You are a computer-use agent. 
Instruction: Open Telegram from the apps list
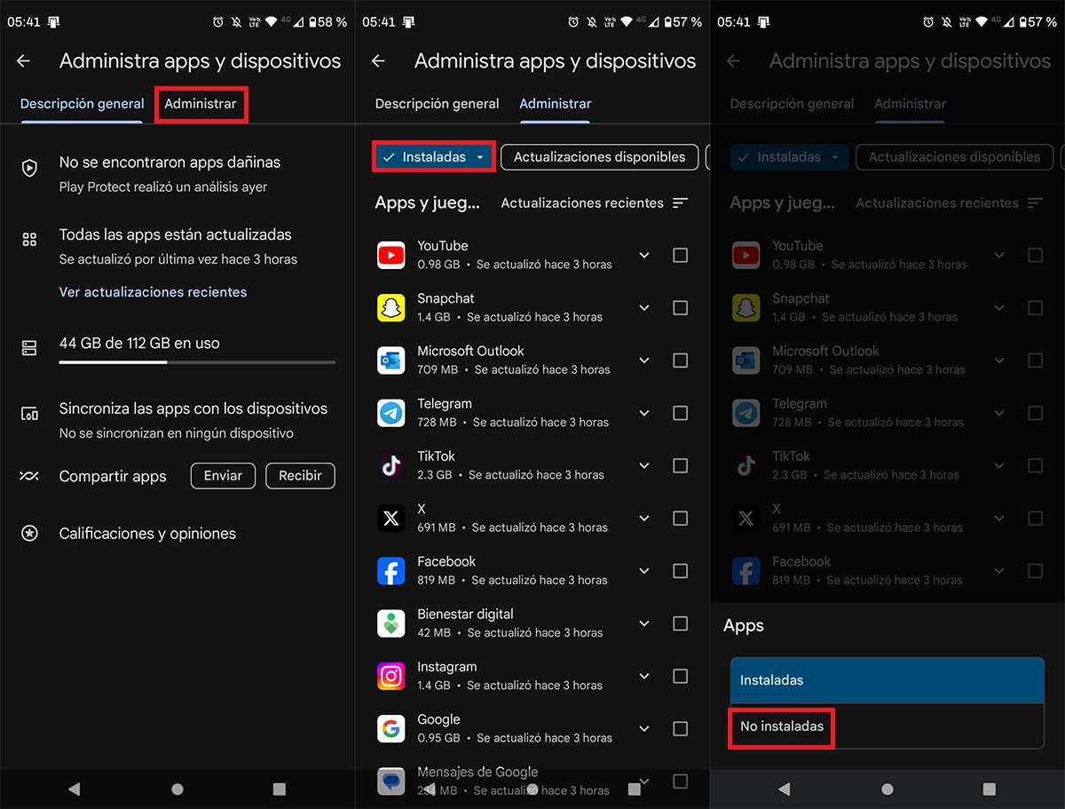[x=391, y=413]
